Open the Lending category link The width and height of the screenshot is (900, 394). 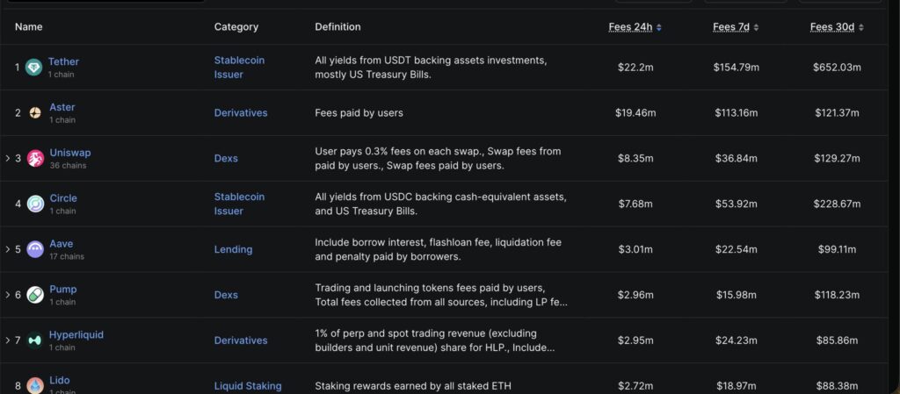233,249
